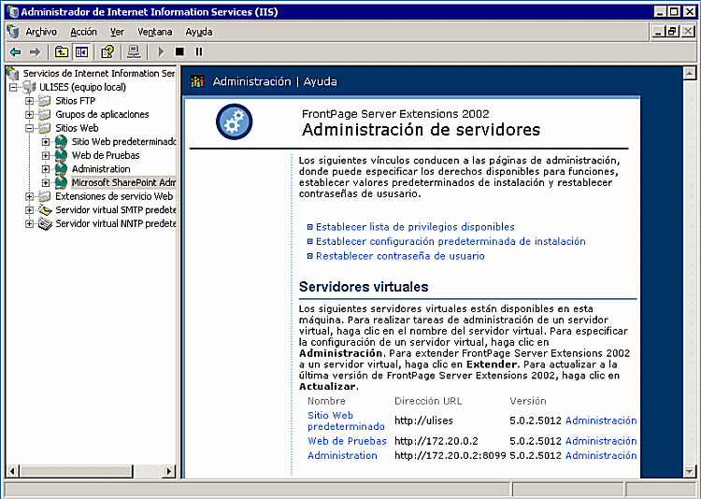Click the Ayuda link in the page header
Image resolution: width=701 pixels, height=499 pixels.
click(x=320, y=81)
